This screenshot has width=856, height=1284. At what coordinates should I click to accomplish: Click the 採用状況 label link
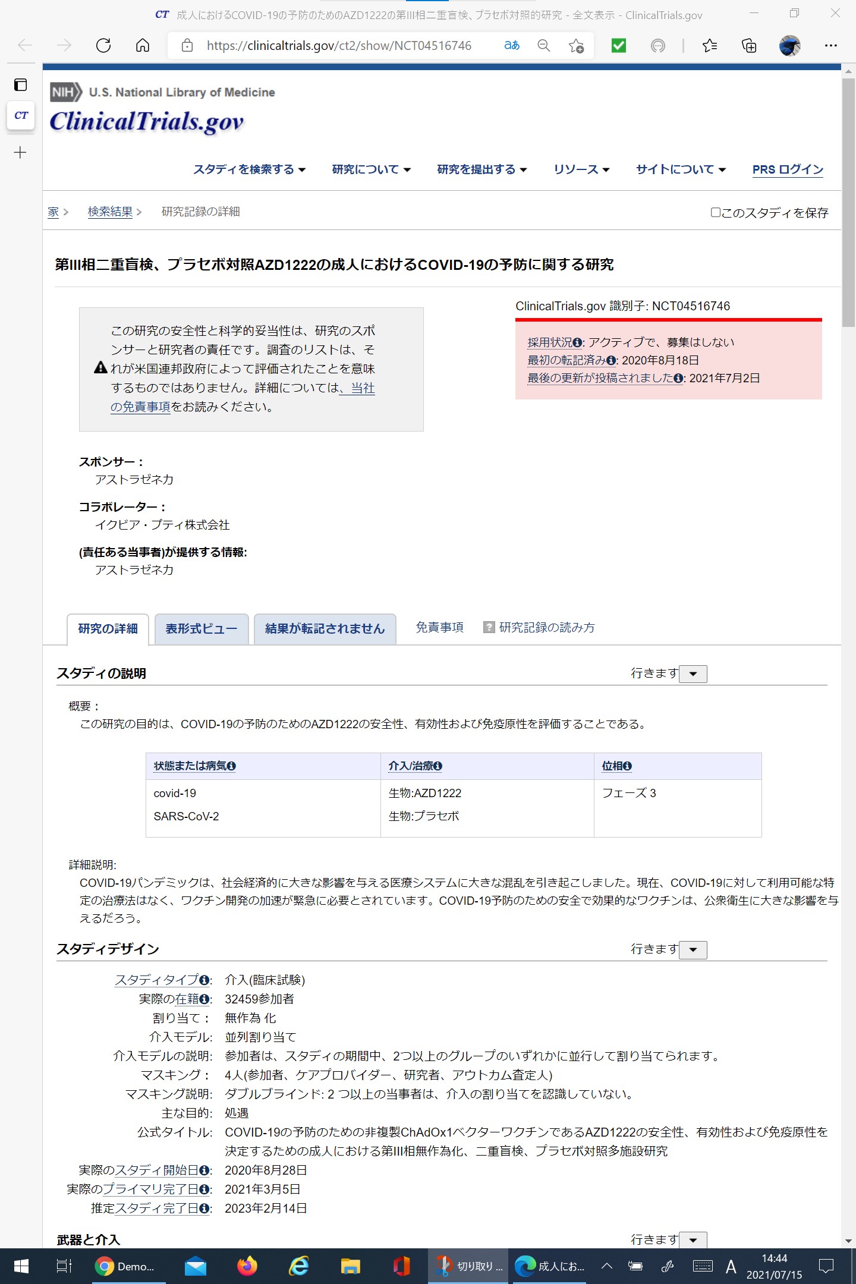(x=550, y=342)
